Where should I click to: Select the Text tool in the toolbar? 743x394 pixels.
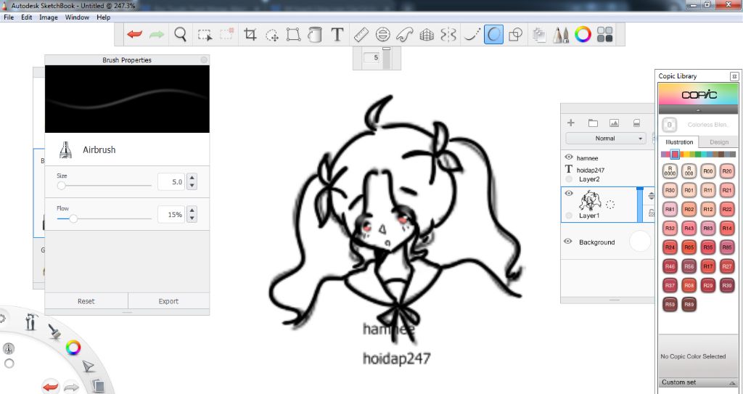pos(337,35)
